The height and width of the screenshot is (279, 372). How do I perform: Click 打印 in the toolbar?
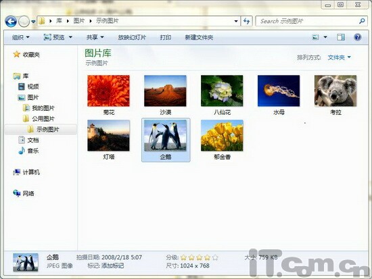pyautogui.click(x=165, y=37)
